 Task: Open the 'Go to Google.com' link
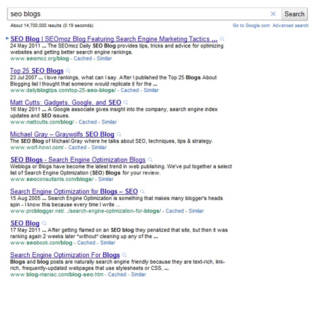[x=251, y=26]
